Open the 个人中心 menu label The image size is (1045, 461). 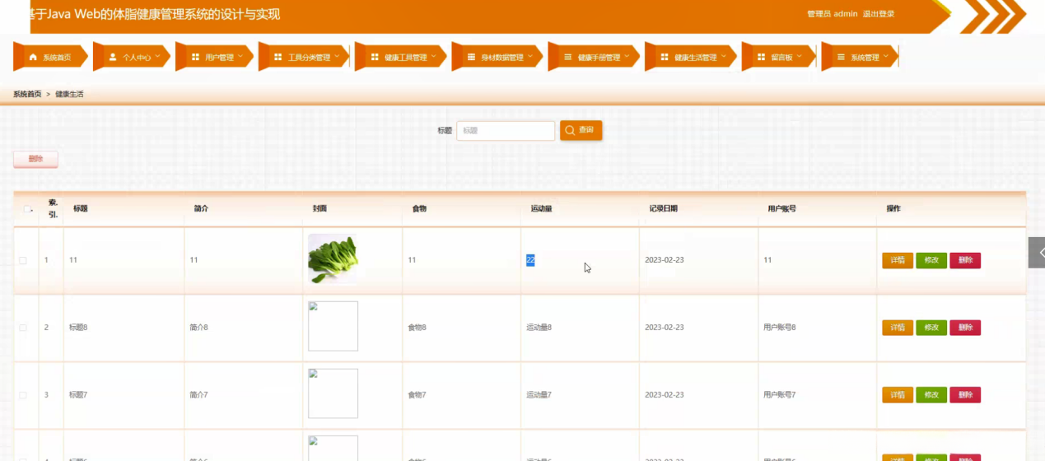[137, 58]
